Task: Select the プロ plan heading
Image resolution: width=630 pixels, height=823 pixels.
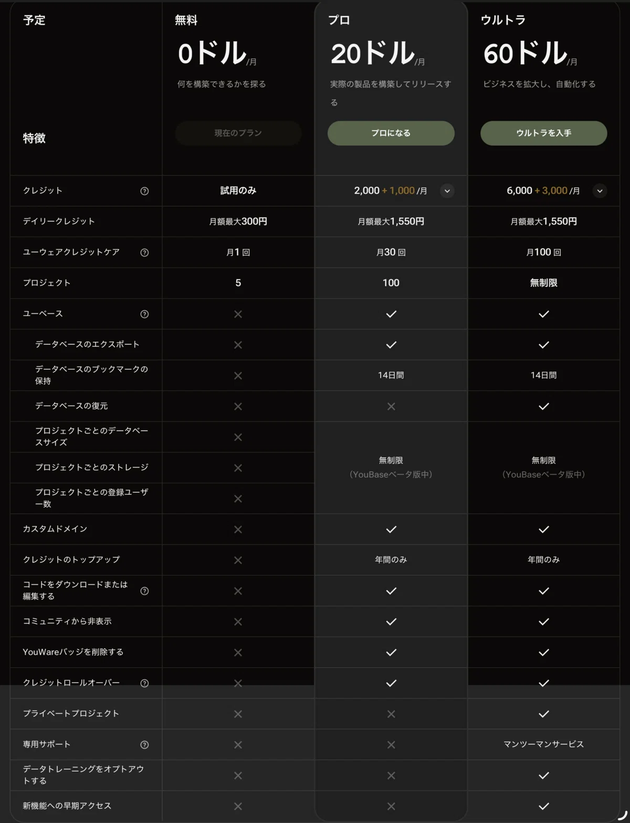Action: pyautogui.click(x=339, y=20)
